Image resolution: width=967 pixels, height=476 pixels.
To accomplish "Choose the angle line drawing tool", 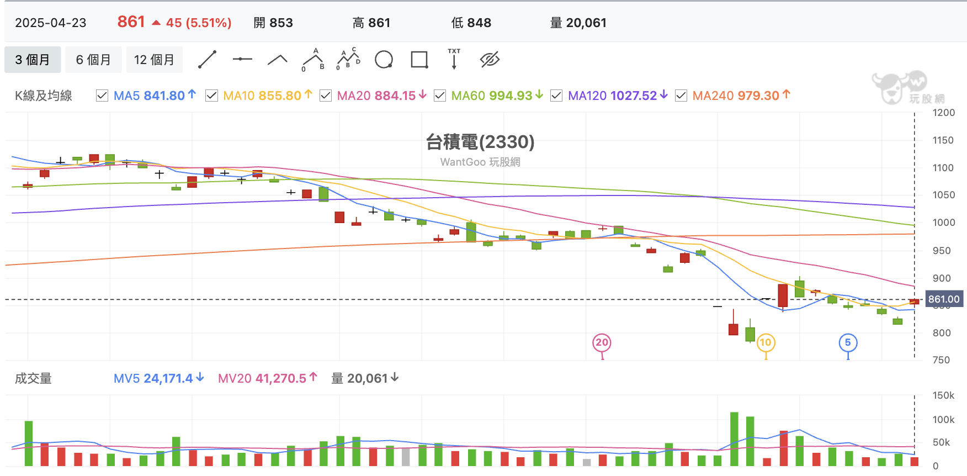I will tap(278, 60).
